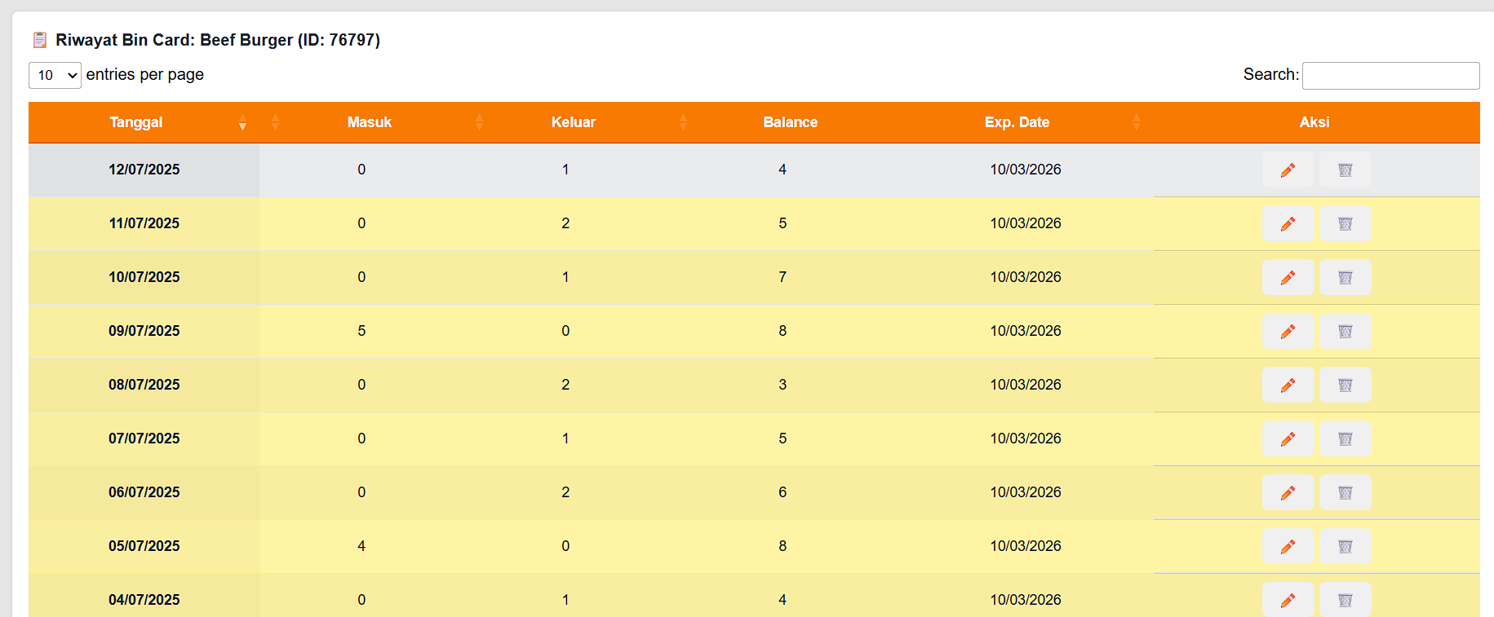Click the Aksi column header

click(1314, 122)
